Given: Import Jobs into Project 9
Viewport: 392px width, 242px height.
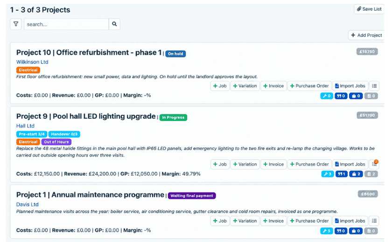Looking at the screenshot, I should 350,164.
